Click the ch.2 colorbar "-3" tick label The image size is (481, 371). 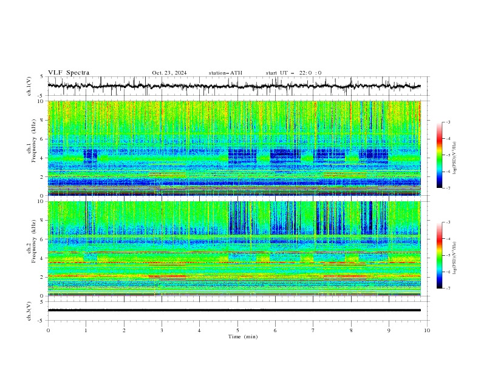(x=448, y=222)
